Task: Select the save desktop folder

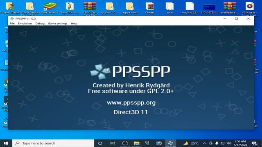Action: click(x=169, y=8)
